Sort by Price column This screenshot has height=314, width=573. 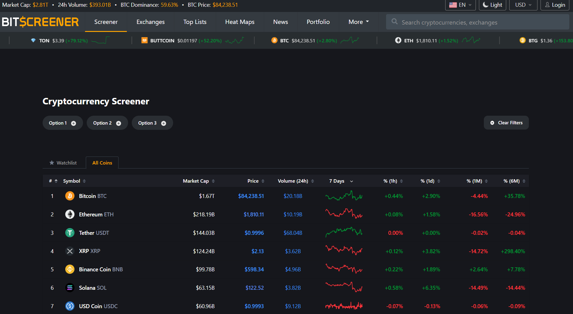[256, 181]
